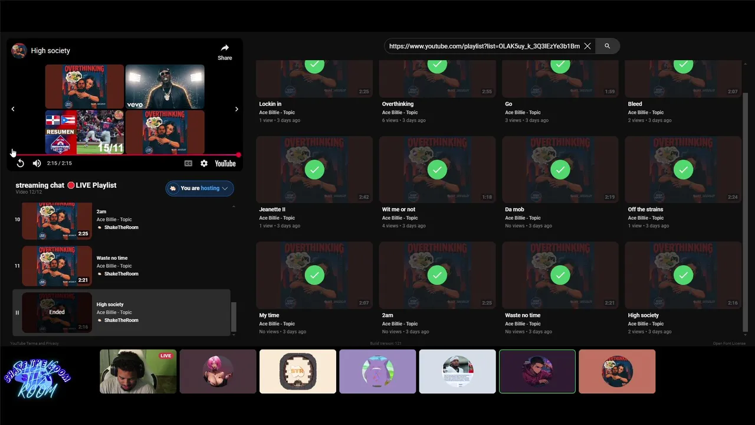Click the YouTube logo in player
This screenshot has height=425, width=755.
point(225,164)
